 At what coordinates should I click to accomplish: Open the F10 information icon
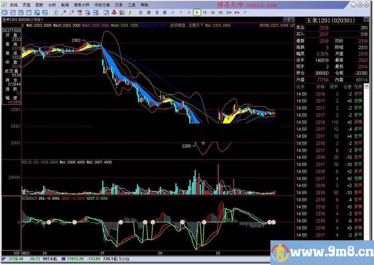(45, 12)
